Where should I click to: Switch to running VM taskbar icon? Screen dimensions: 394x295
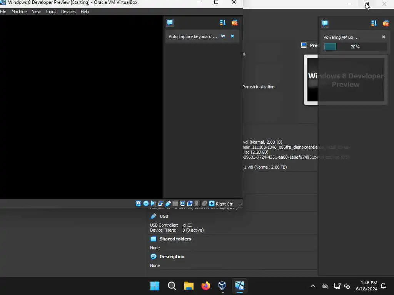[x=239, y=286]
